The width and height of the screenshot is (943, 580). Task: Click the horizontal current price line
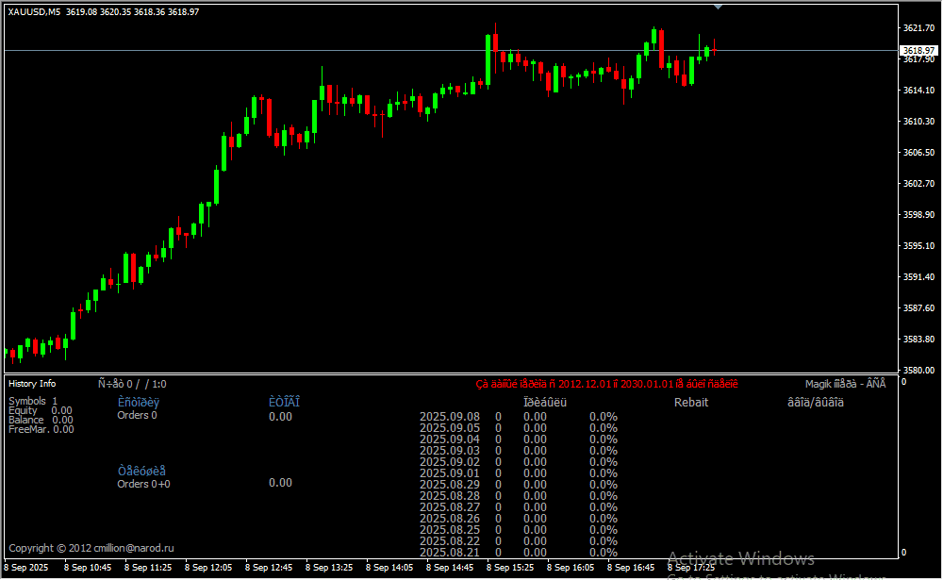click(x=283, y=49)
